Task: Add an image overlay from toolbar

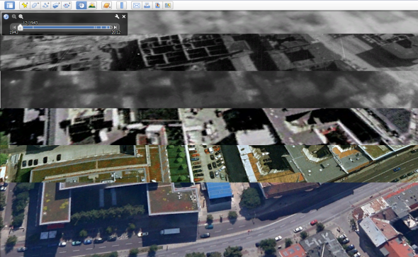Action: [x=56, y=5]
